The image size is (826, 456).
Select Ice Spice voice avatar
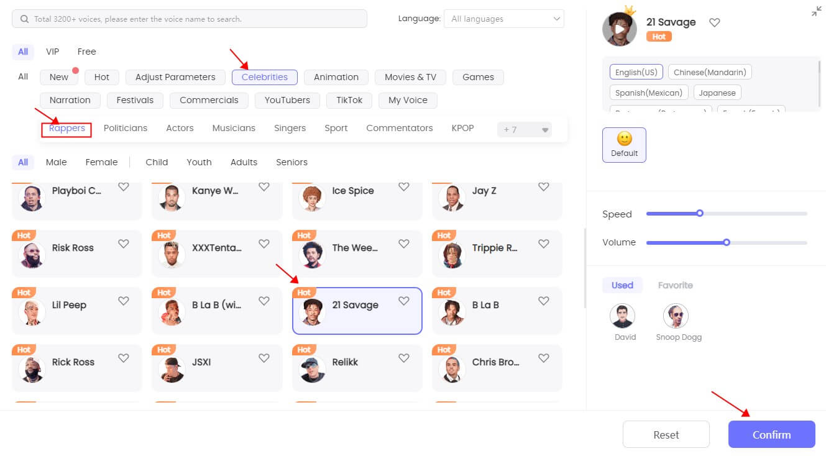click(313, 198)
